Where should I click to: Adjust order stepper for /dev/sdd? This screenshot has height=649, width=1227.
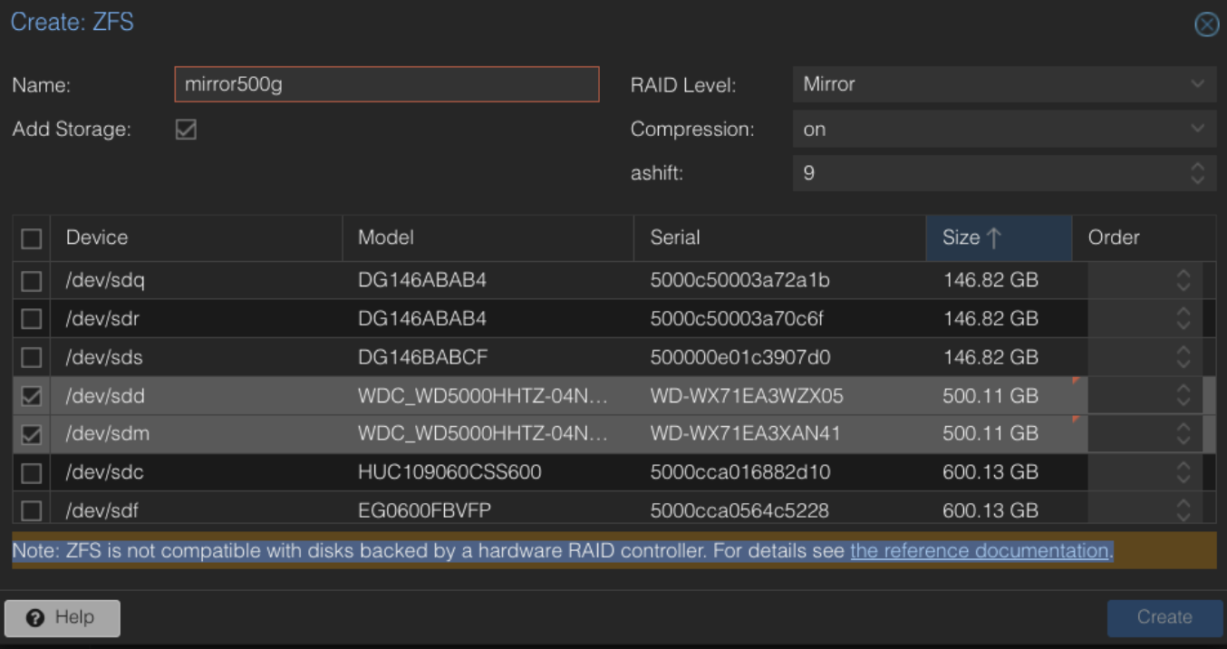click(x=1183, y=396)
